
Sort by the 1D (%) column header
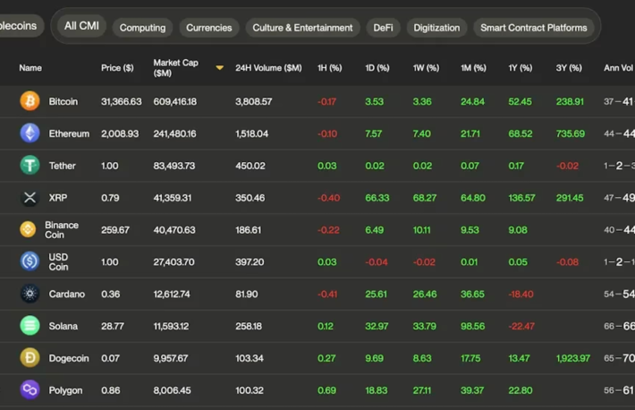click(x=377, y=68)
